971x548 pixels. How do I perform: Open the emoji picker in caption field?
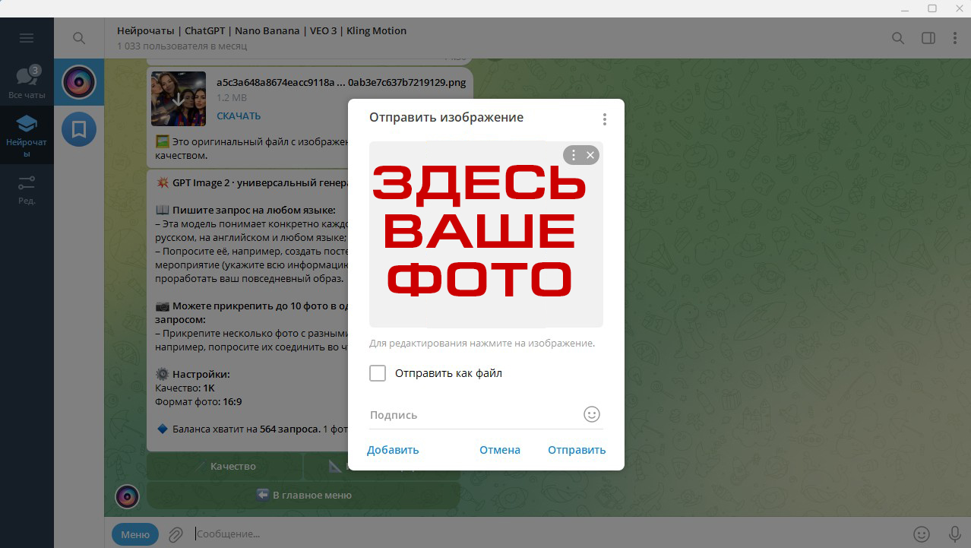tap(592, 414)
